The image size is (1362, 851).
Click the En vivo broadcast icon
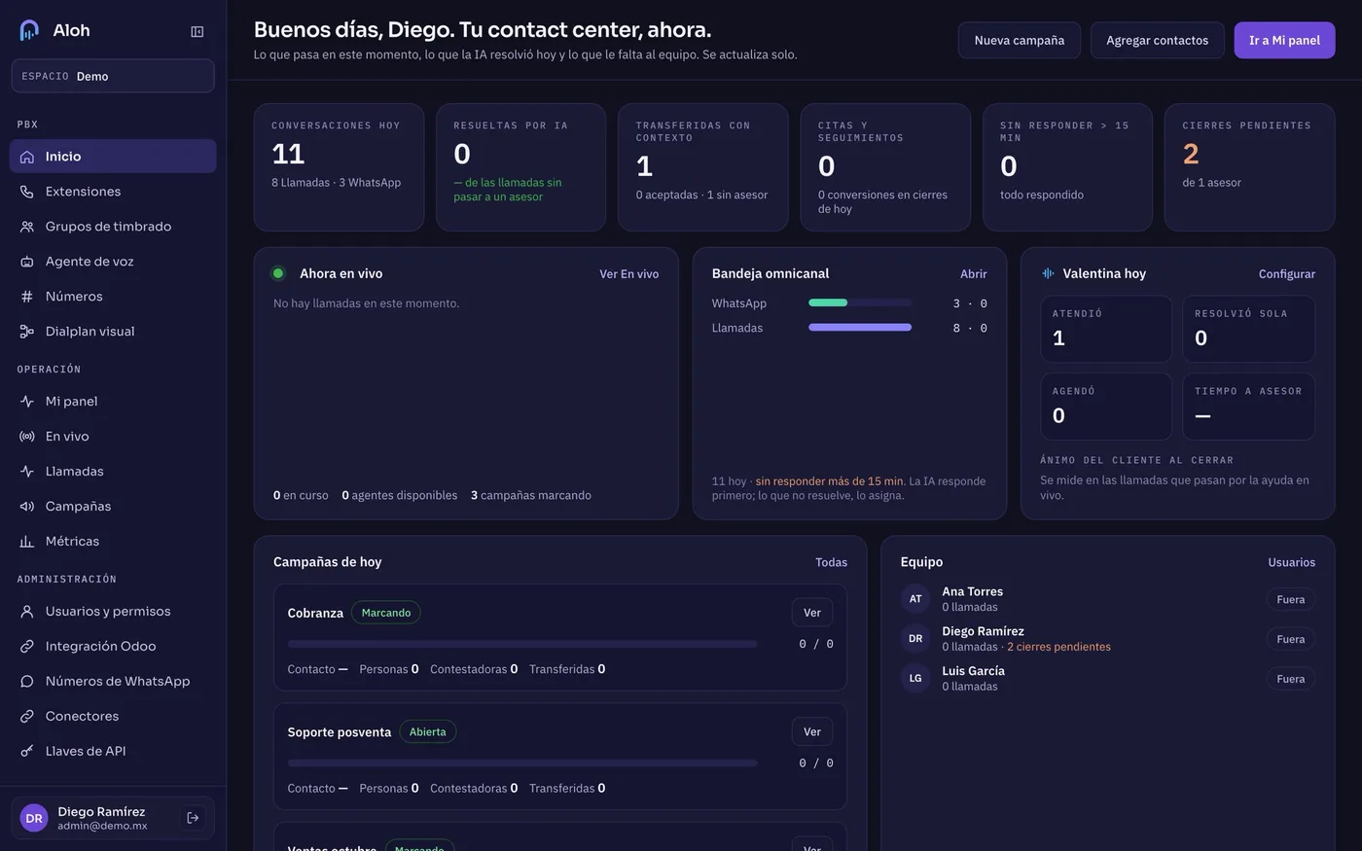click(27, 437)
